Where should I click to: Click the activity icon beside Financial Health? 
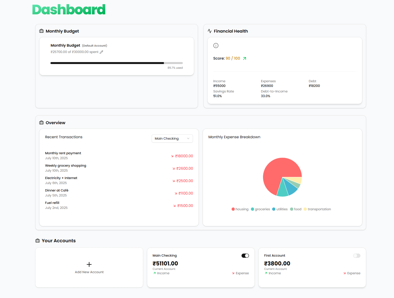point(210,31)
